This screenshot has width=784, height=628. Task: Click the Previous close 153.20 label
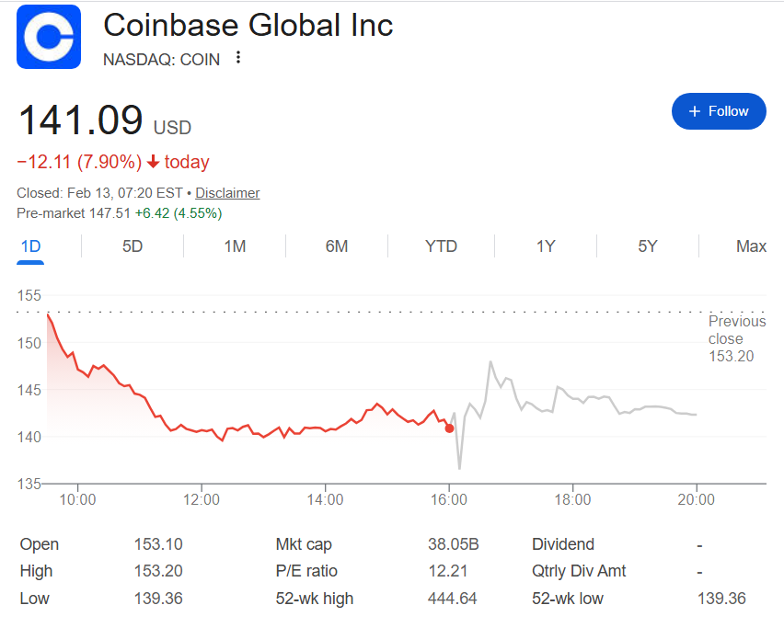pyautogui.click(x=736, y=338)
